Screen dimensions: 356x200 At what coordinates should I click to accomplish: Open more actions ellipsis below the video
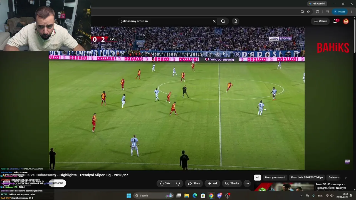pos(247,183)
